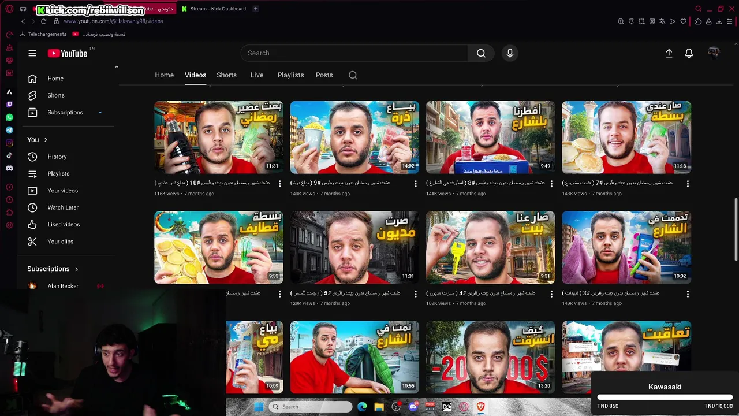Open options menu for video #4
Image resolution: width=739 pixels, height=416 pixels.
coord(551,294)
